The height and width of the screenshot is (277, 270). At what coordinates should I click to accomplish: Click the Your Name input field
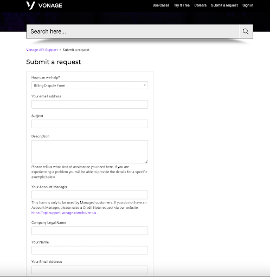pyautogui.click(x=89, y=250)
